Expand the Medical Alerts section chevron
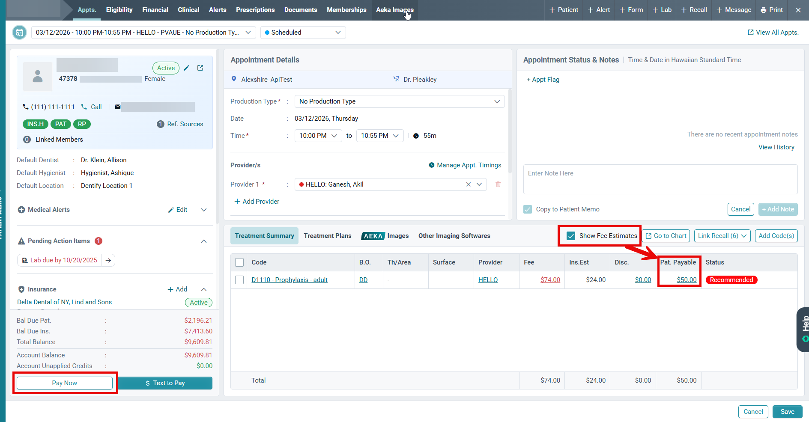The width and height of the screenshot is (809, 422). 204,210
